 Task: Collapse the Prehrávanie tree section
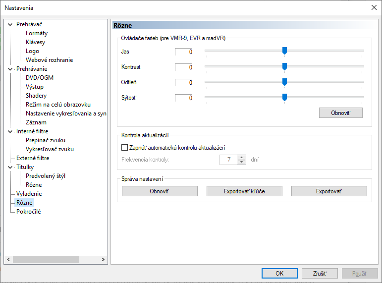point(10,69)
